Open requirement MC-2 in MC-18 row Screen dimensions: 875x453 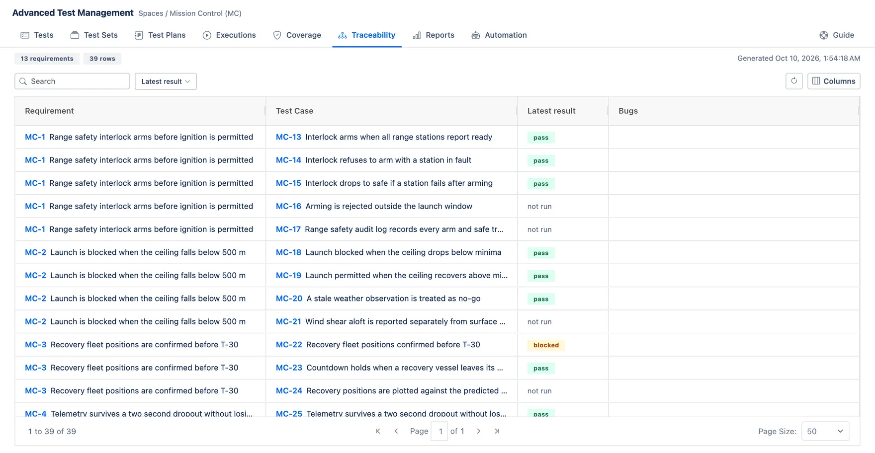35,252
